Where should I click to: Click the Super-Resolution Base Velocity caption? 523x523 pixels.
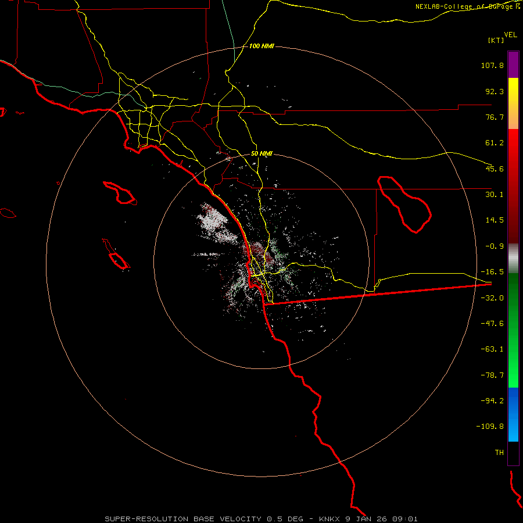point(261,519)
